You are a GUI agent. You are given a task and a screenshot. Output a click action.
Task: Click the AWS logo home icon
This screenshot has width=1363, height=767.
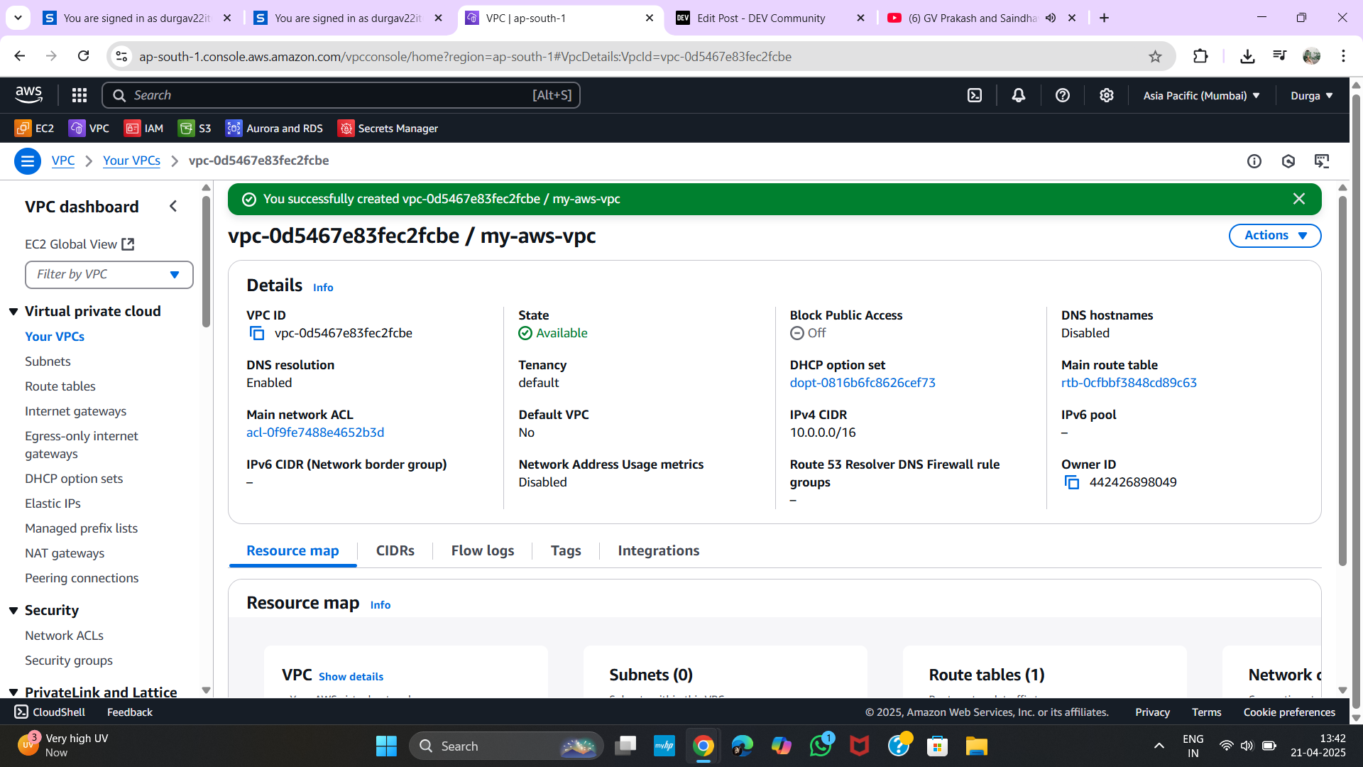pos(28,94)
